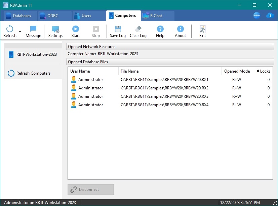The height and width of the screenshot is (206, 278).
Task: Click Compter Name: RBTI-Workstation-2023 label
Action: tap(103, 54)
